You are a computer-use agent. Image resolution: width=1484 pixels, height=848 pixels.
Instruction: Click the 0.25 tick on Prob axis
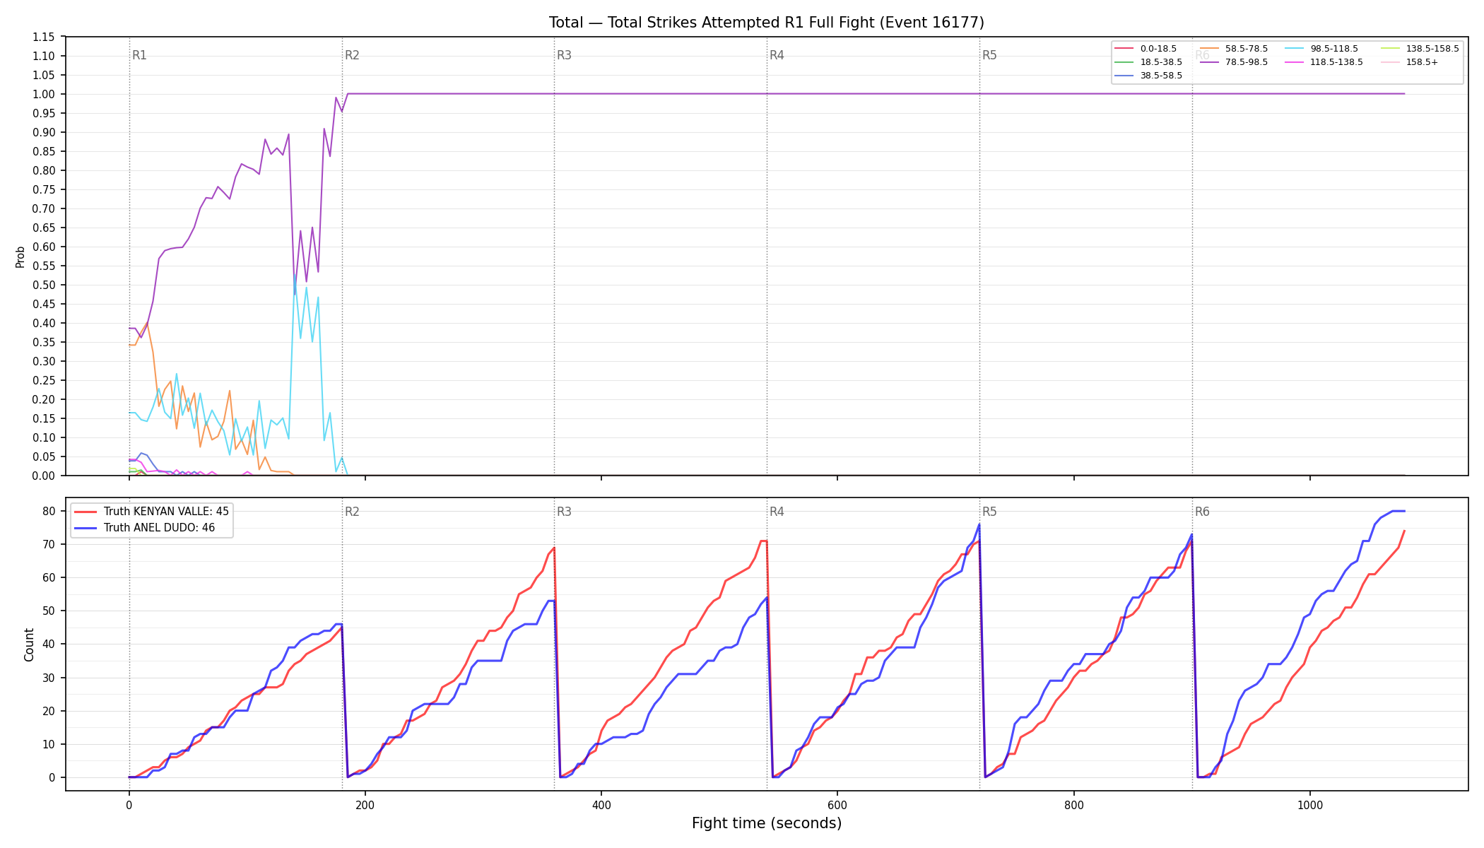pos(44,381)
